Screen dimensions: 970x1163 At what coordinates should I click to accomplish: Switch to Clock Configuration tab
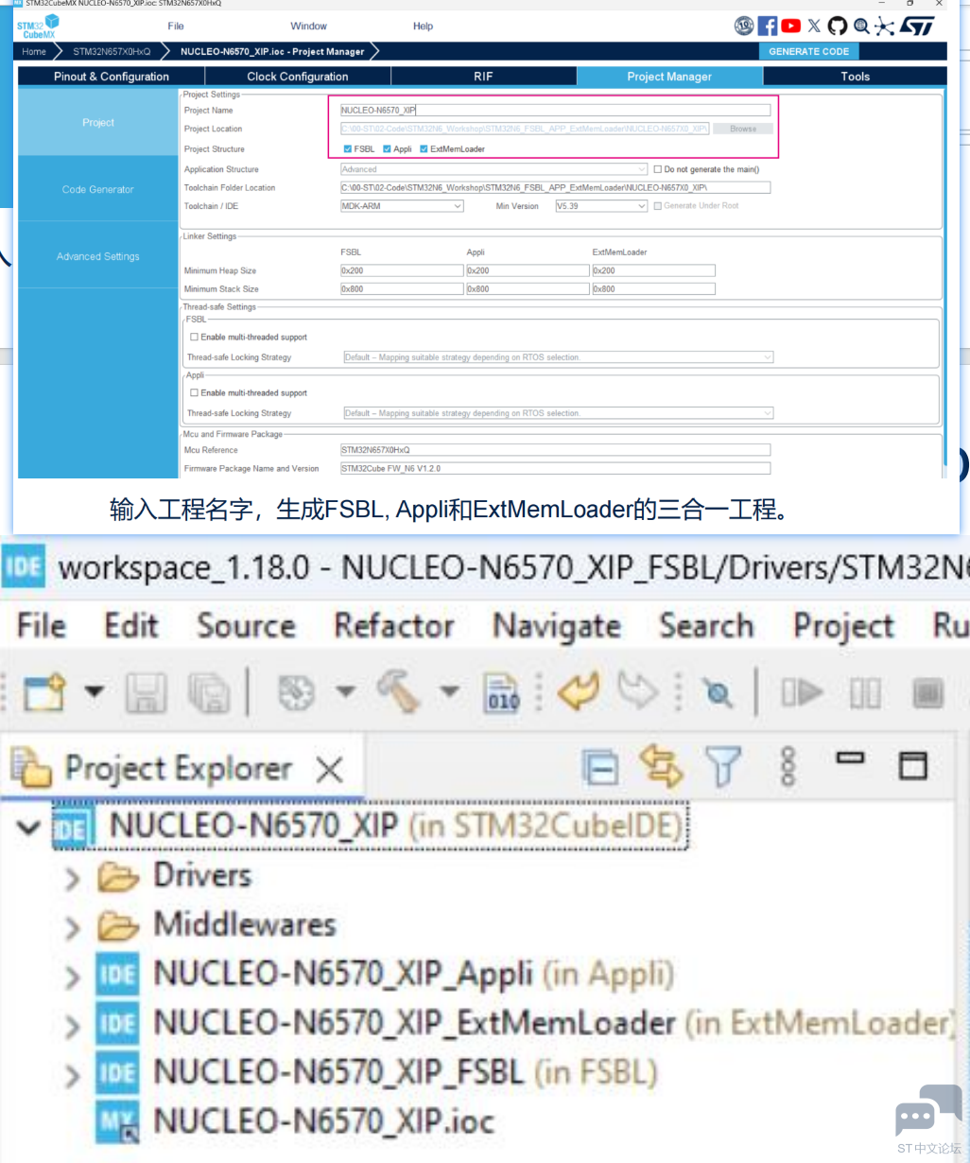click(x=297, y=77)
